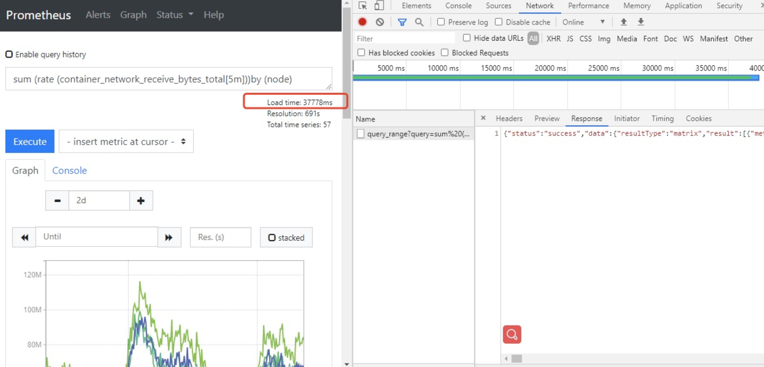The width and height of the screenshot is (764, 367).
Task: Click the network Filter text field
Action: coord(405,39)
